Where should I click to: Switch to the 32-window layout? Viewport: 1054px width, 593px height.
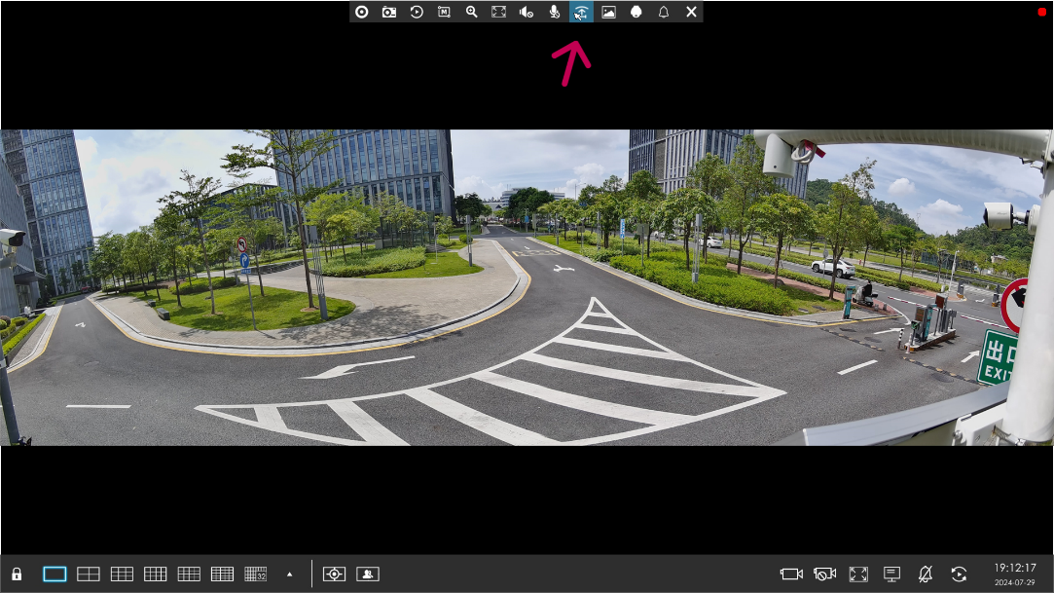[255, 574]
